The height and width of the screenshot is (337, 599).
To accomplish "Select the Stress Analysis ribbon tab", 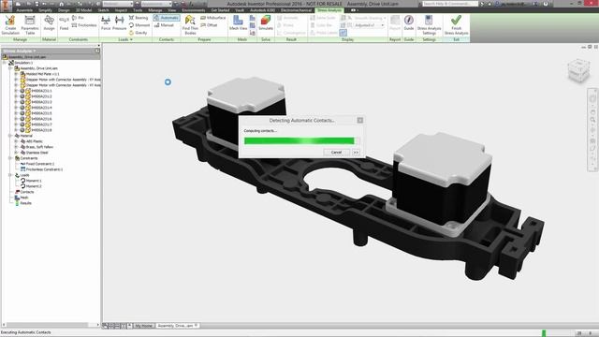I will click(x=329, y=10).
